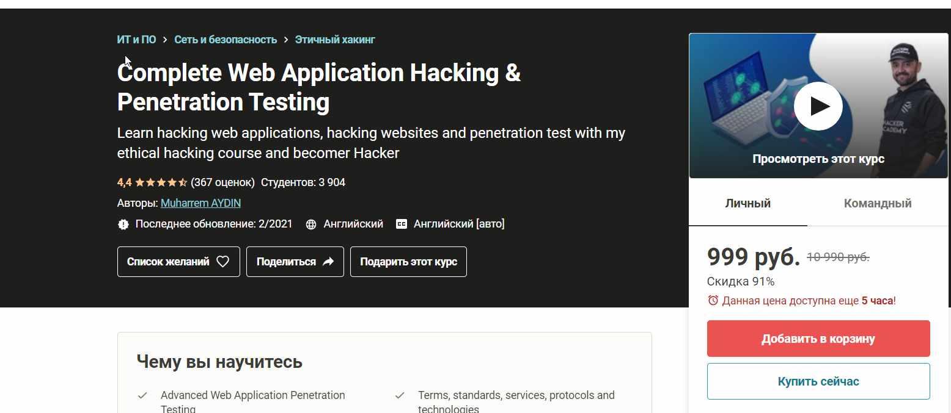Click the last-updated badge icon

point(123,224)
